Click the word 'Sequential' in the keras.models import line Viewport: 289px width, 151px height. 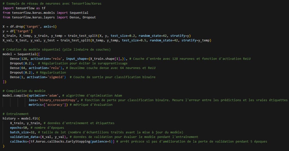pos(79,13)
